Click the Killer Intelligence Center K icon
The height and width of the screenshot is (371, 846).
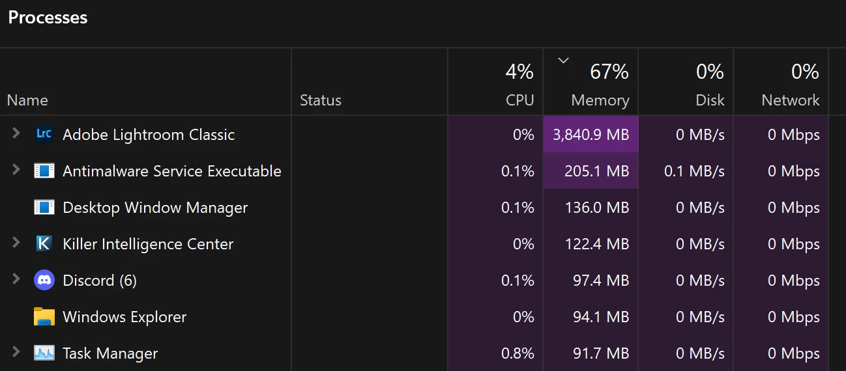coord(44,244)
